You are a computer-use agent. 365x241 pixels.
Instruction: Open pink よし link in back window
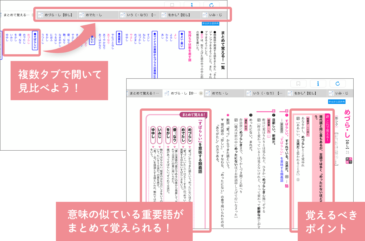[175, 36]
